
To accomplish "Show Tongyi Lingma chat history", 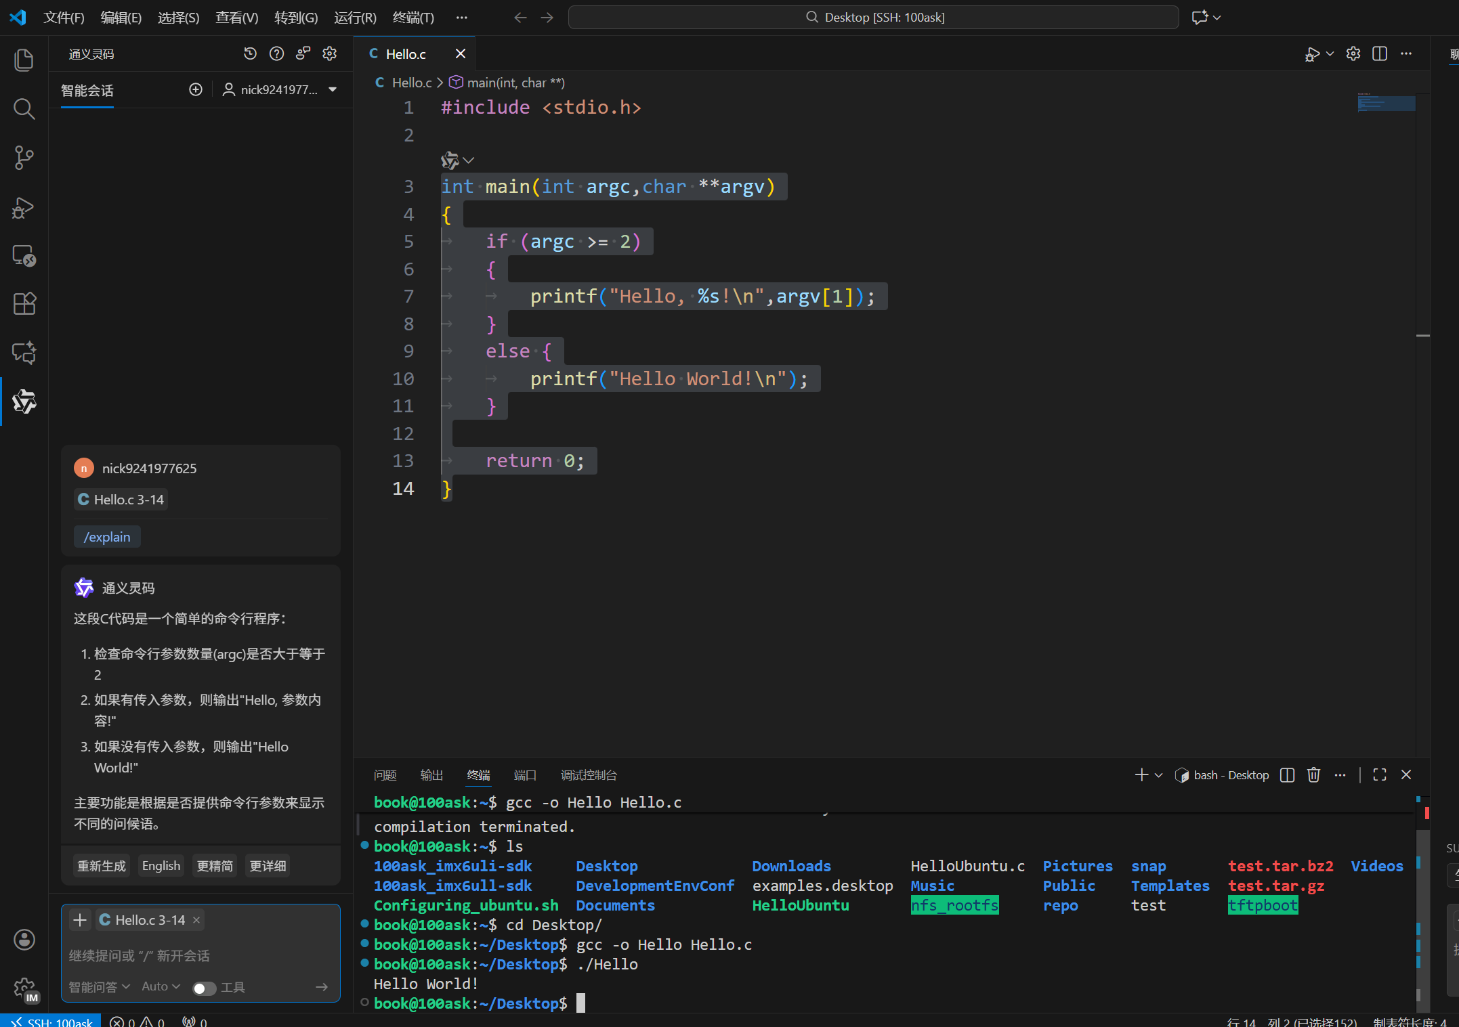I will pyautogui.click(x=250, y=53).
